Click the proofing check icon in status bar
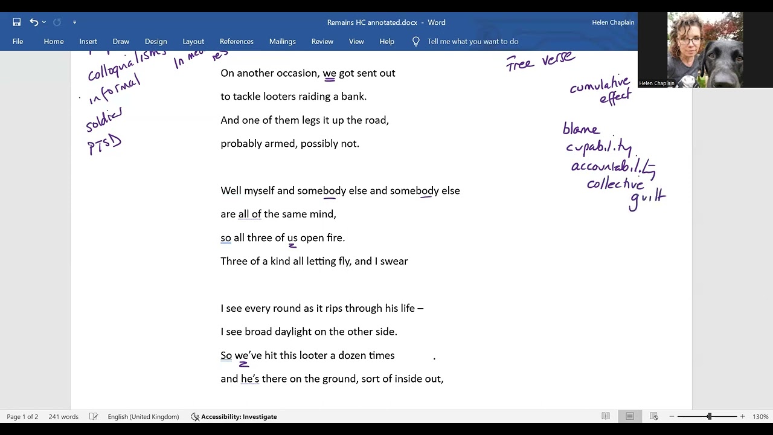The image size is (773, 435). pos(94,416)
